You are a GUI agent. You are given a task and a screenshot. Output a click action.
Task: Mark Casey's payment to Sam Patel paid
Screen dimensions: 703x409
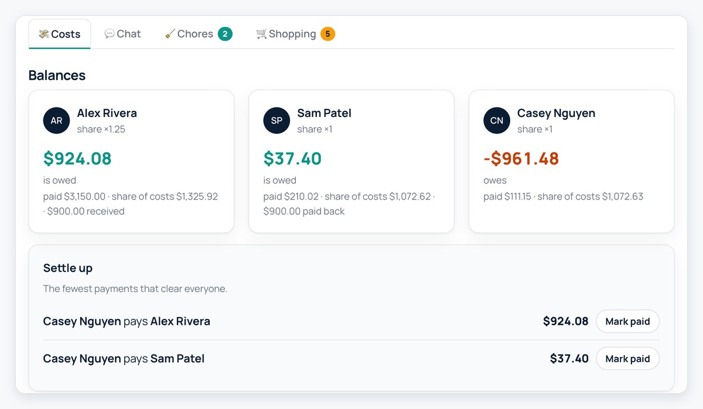tap(627, 359)
